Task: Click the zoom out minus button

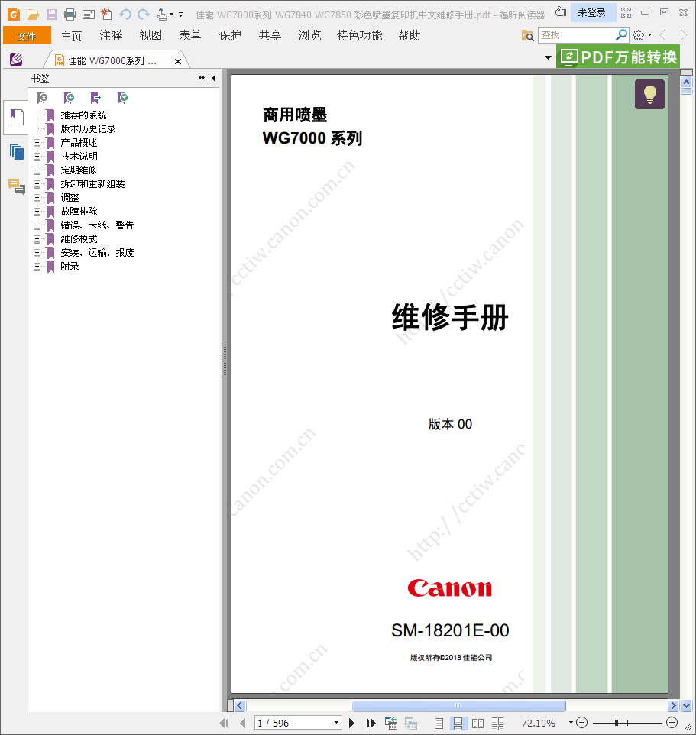Action: coord(581,723)
